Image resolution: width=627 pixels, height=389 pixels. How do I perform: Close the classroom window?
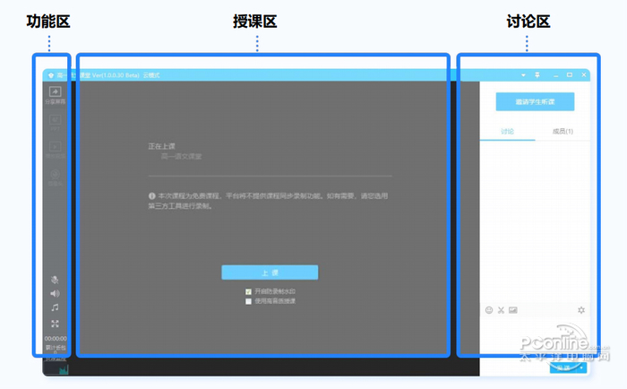click(584, 75)
